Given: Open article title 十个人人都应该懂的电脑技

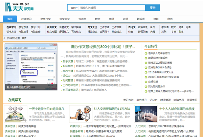Looking at the screenshot, I should pos(177,109).
